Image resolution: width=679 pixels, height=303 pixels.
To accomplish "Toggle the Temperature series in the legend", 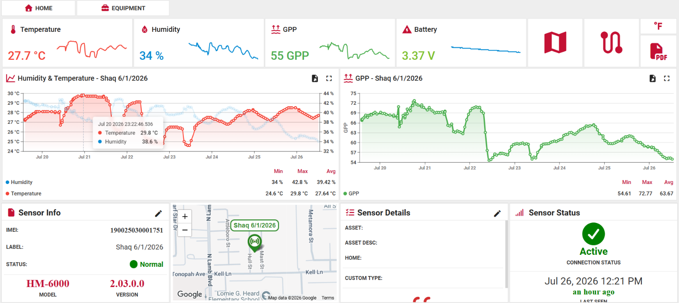I will click(x=23, y=194).
